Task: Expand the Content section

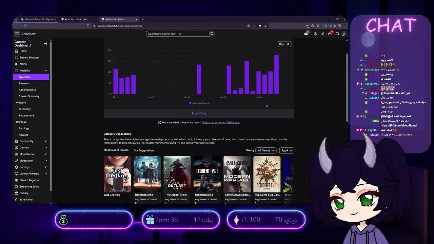Action: click(x=46, y=148)
